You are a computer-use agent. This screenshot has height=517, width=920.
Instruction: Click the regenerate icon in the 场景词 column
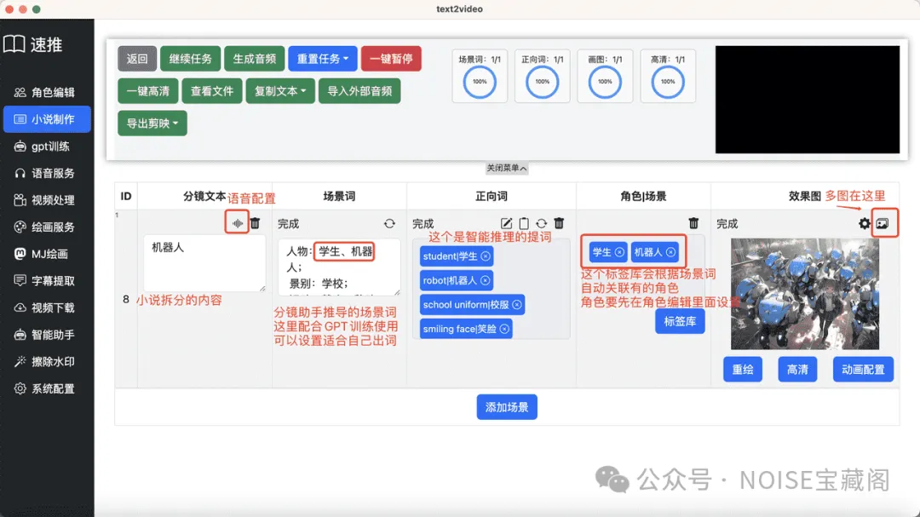point(390,223)
